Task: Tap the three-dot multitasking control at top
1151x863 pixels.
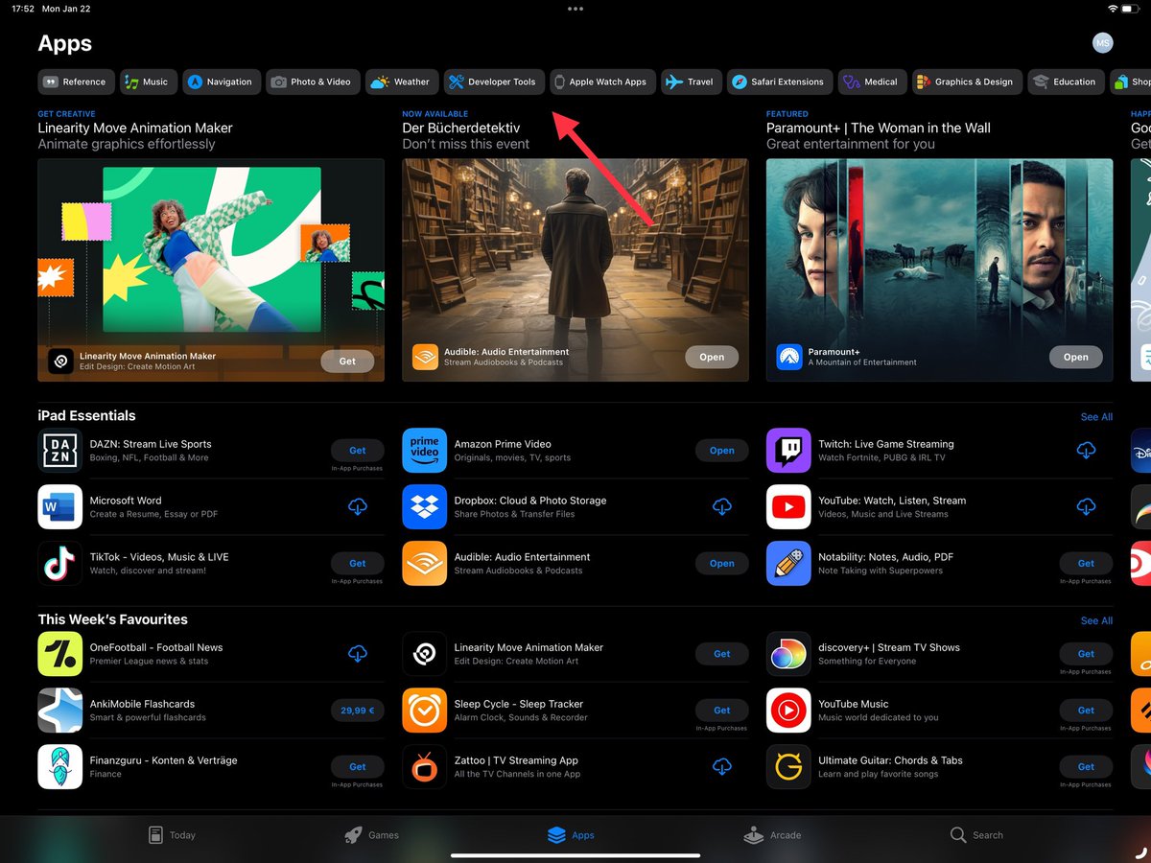Action: click(575, 9)
